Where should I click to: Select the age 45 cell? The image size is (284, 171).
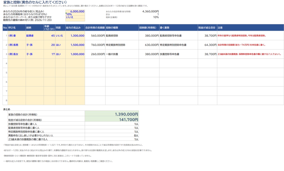[x=49, y=36]
